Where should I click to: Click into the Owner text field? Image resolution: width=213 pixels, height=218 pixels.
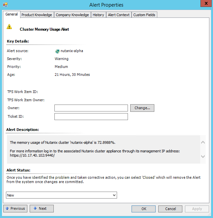pyautogui.click(x=91, y=108)
